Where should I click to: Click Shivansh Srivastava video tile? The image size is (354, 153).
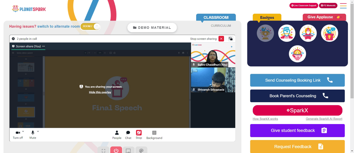[x=213, y=80]
